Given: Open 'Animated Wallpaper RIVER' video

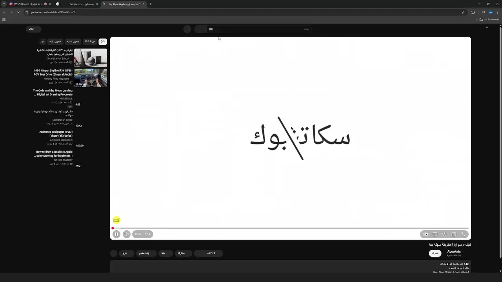Looking at the screenshot, I should (56, 134).
